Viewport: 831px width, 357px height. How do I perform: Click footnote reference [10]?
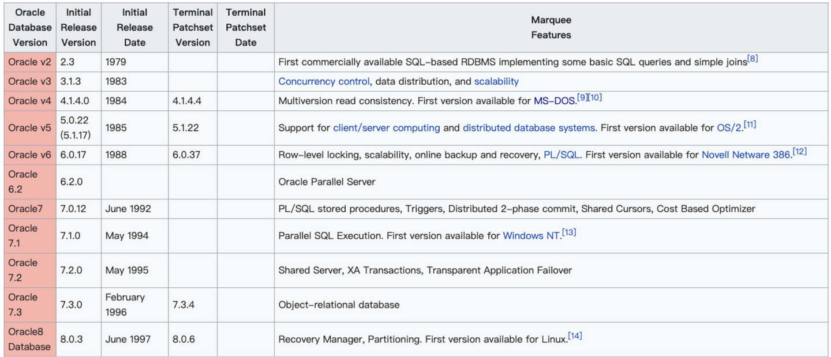(x=595, y=97)
